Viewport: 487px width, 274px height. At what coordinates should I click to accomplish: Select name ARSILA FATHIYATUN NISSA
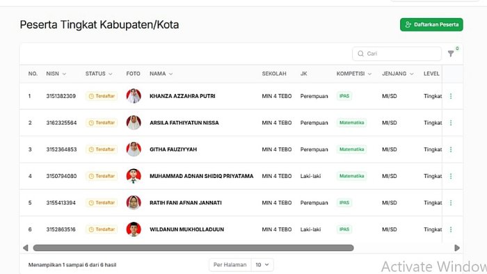(x=184, y=123)
